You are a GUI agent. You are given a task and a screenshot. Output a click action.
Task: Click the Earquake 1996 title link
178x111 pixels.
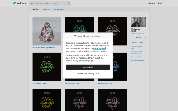[x=39, y=83]
